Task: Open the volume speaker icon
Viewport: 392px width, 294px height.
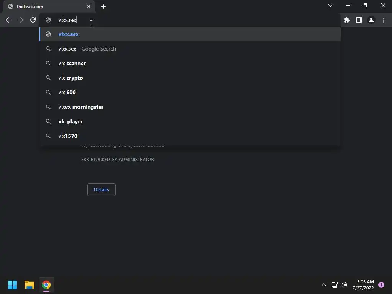Action: coord(344,285)
